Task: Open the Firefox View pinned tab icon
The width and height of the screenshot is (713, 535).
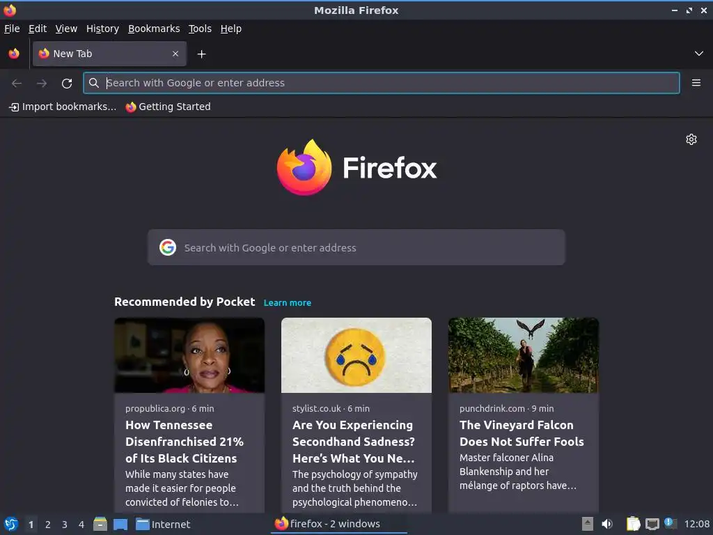Action: [14, 54]
